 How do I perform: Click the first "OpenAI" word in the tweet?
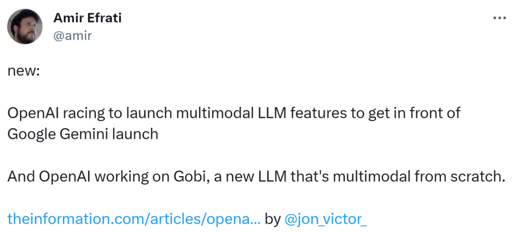coord(33,114)
